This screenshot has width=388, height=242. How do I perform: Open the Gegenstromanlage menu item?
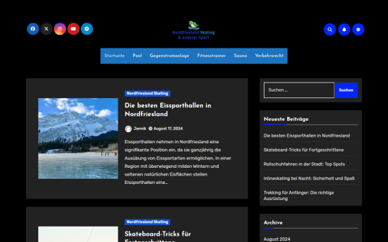[x=169, y=55]
